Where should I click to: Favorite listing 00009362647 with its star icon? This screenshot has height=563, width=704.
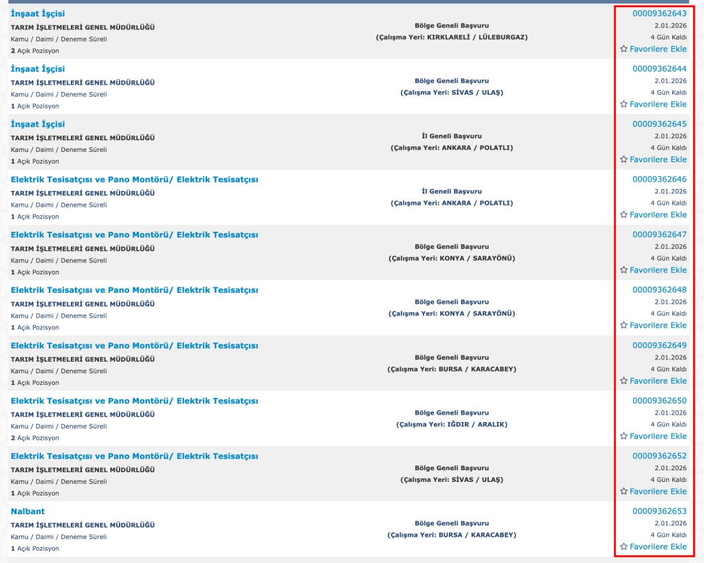[624, 270]
